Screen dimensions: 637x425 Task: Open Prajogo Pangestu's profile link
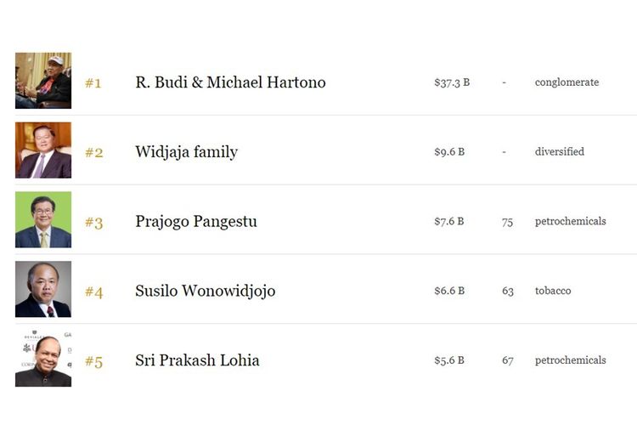195,222
